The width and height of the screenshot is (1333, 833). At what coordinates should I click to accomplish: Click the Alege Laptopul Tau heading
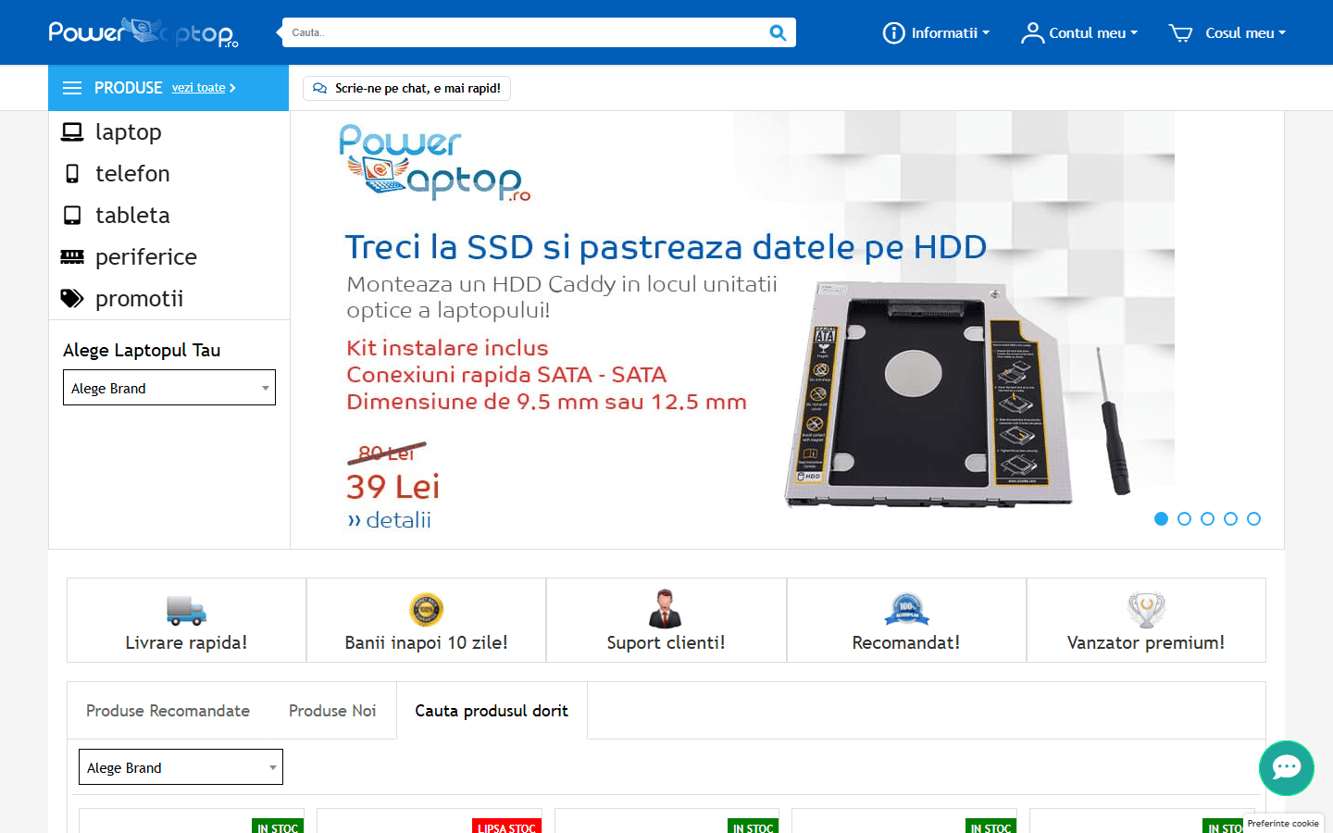(x=142, y=351)
